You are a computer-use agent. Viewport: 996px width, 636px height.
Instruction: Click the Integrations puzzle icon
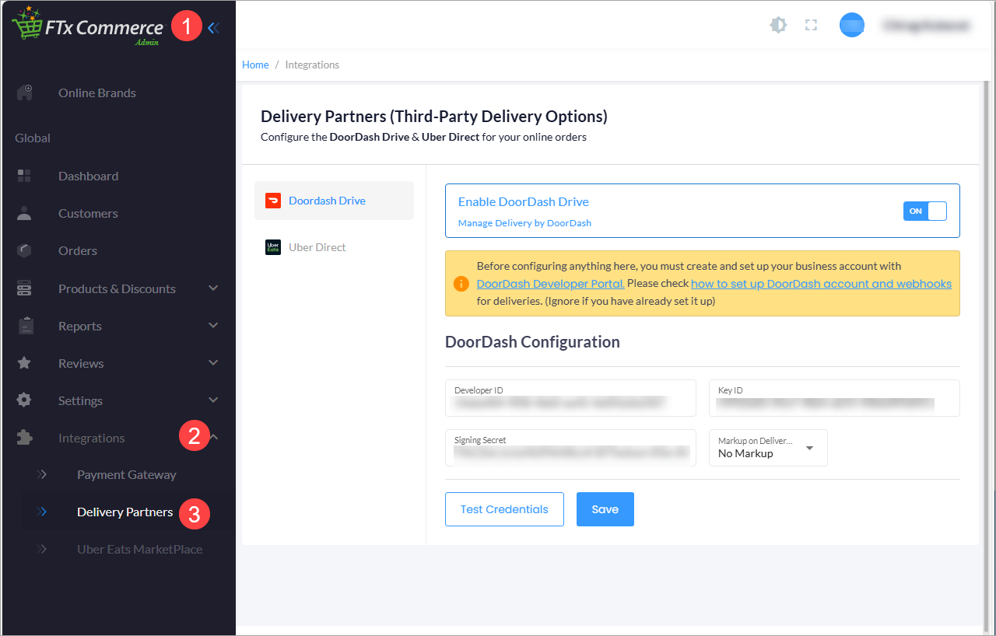pos(24,438)
